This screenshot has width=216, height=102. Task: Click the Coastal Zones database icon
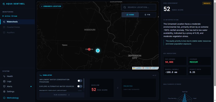tap(4, 27)
